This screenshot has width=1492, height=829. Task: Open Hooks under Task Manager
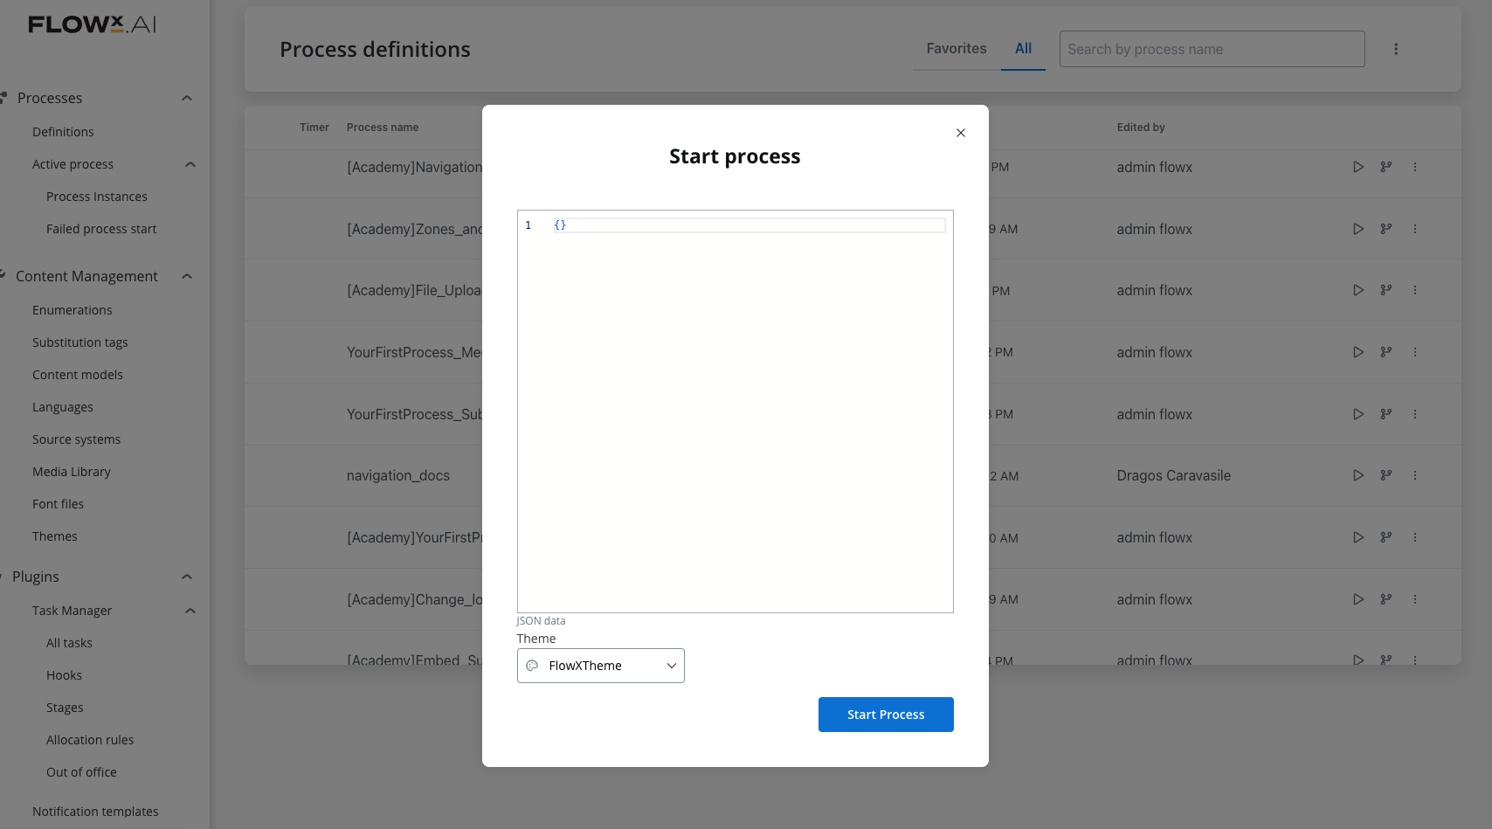[x=64, y=675]
